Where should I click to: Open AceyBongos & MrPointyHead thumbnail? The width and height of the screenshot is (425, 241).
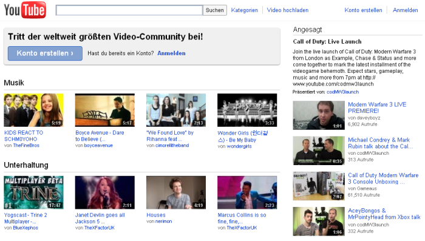click(x=319, y=221)
